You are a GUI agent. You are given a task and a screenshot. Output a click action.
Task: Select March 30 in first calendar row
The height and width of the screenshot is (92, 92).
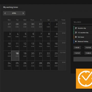pyautogui.click(x=31, y=26)
